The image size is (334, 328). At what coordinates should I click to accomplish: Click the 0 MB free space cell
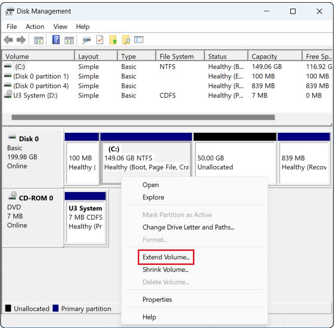(314, 96)
